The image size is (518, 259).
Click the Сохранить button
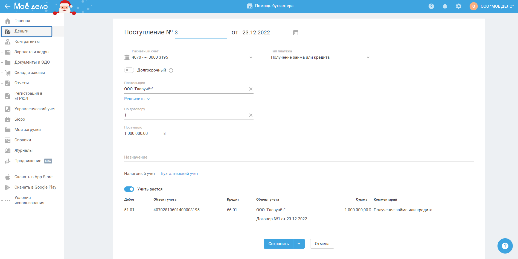[x=278, y=244]
